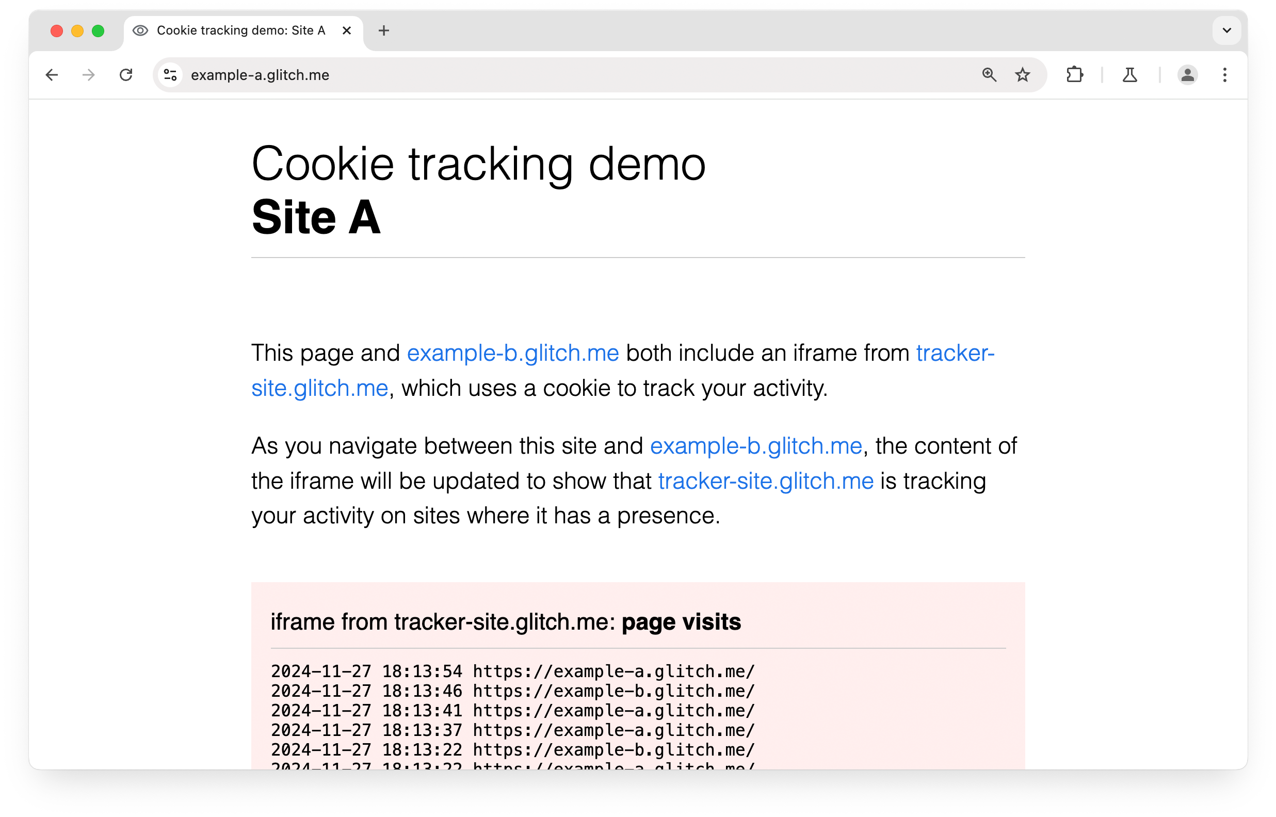Screen dimensions: 1276x817
Task: Click the browser profile account icon
Action: click(x=1188, y=75)
